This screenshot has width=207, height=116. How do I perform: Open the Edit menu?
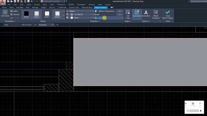pyautogui.click(x=15, y=5)
